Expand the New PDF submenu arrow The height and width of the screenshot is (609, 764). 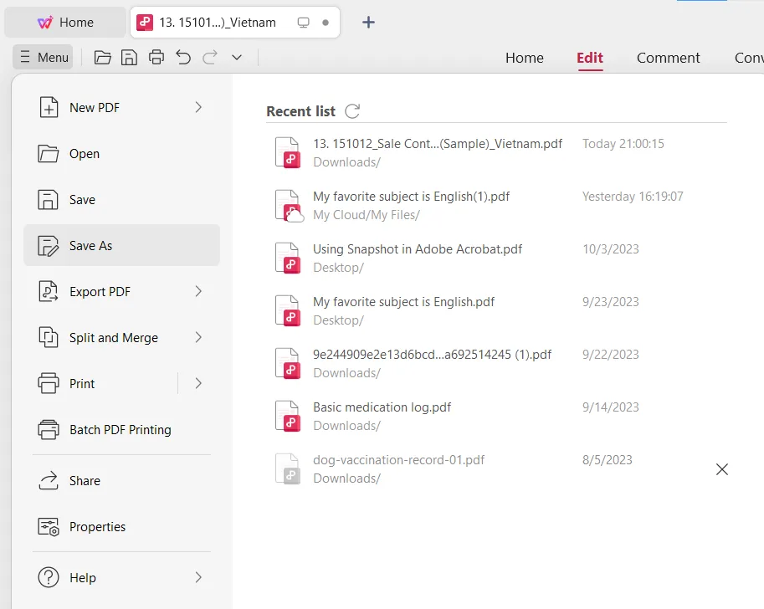coord(198,107)
